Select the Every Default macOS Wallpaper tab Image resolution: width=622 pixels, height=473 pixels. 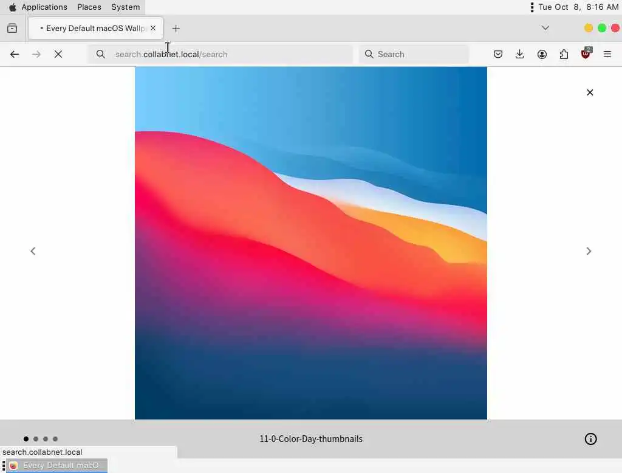(95, 28)
